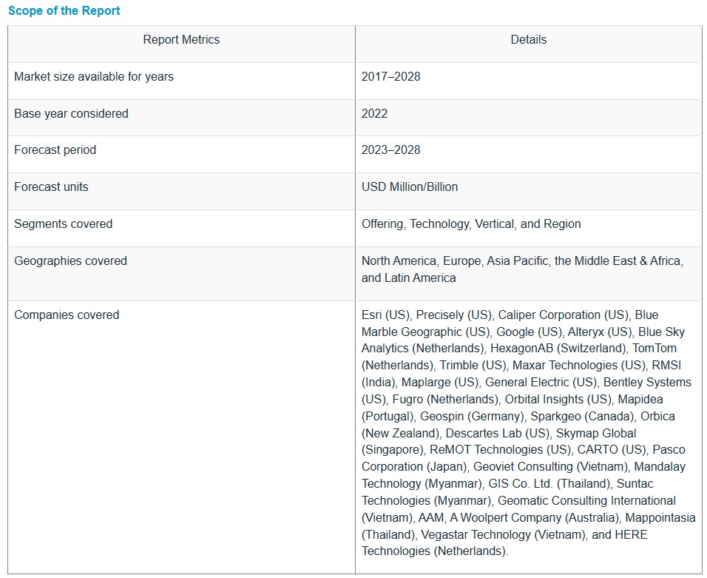Click the 'USD Million/Billion' value

click(x=409, y=187)
